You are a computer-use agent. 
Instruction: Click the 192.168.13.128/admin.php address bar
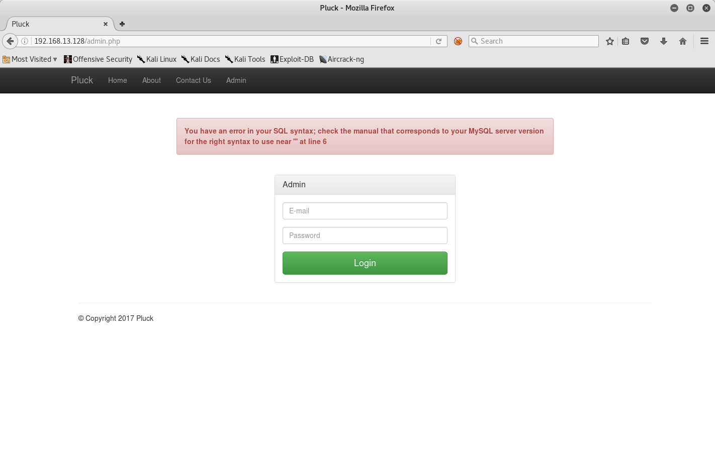226,41
